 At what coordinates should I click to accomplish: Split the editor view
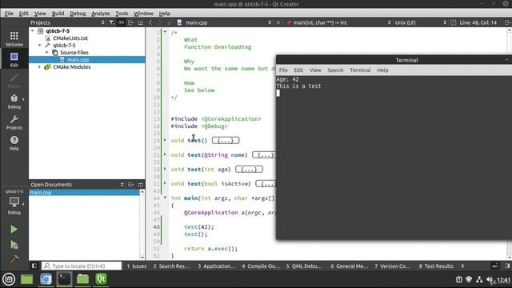[507, 22]
